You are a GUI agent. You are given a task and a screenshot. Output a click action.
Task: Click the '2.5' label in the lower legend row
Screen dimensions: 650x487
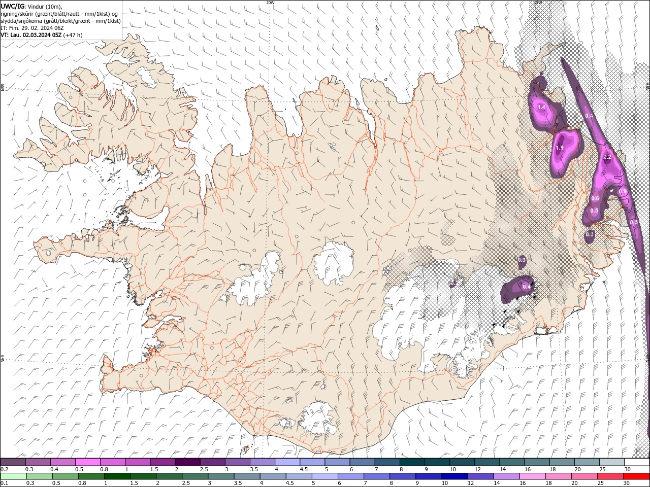(x=186, y=483)
